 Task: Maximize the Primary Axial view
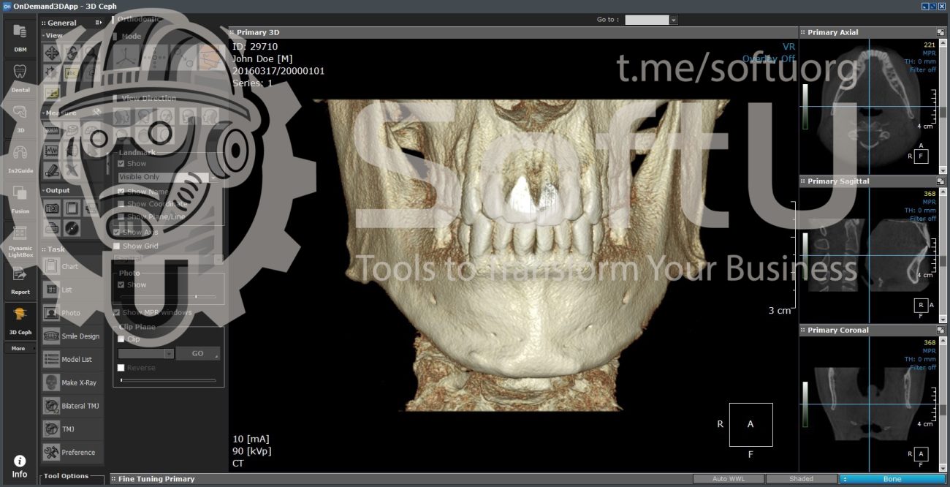(940, 32)
